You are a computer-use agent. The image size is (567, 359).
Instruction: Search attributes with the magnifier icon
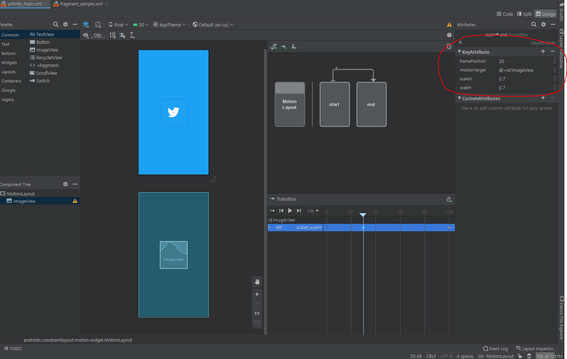534,24
